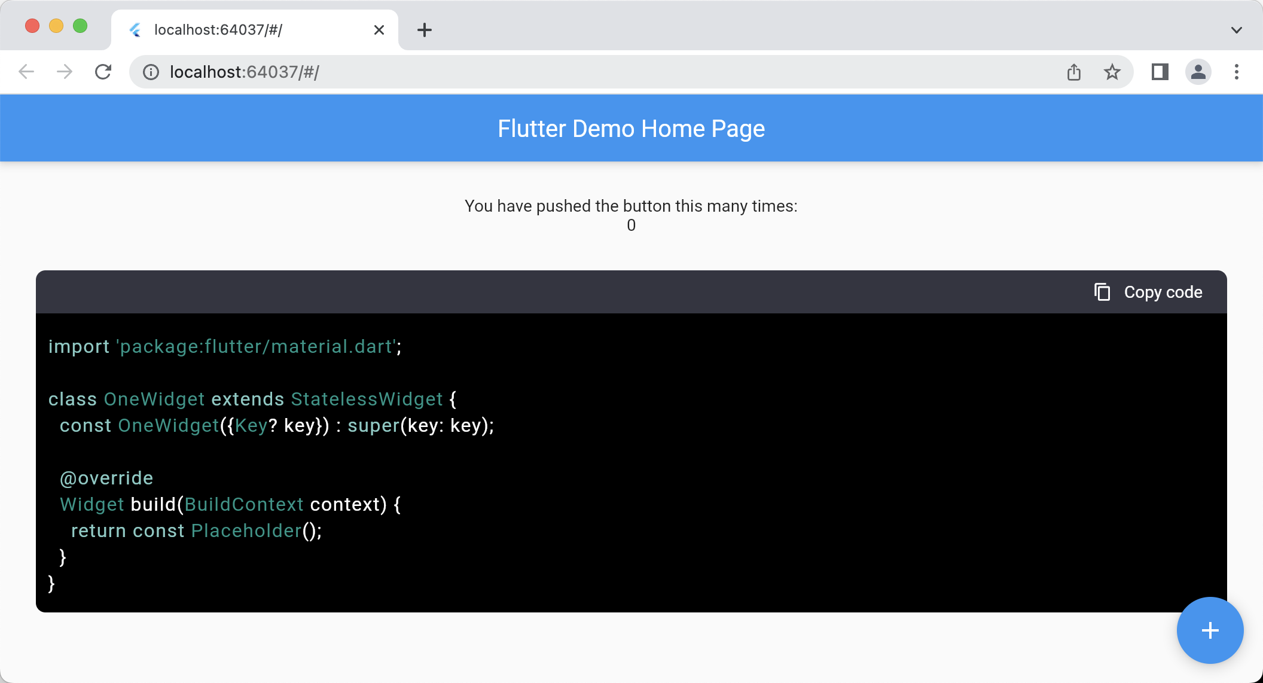Open a new browser tab
This screenshot has height=683, width=1263.
click(424, 30)
